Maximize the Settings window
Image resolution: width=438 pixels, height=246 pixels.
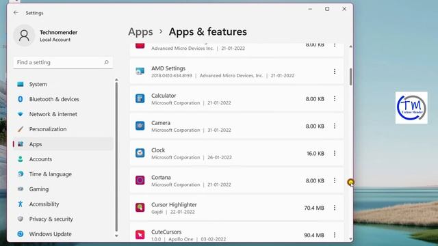click(x=327, y=9)
